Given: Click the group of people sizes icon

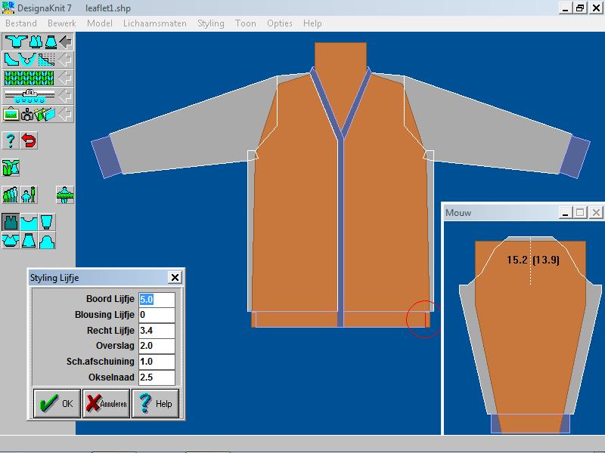Looking at the screenshot, I should pyautogui.click(x=11, y=194).
